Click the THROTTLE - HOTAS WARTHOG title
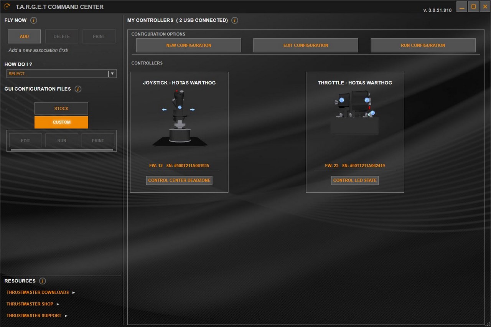Viewport: 491px width, 327px height. (x=355, y=83)
